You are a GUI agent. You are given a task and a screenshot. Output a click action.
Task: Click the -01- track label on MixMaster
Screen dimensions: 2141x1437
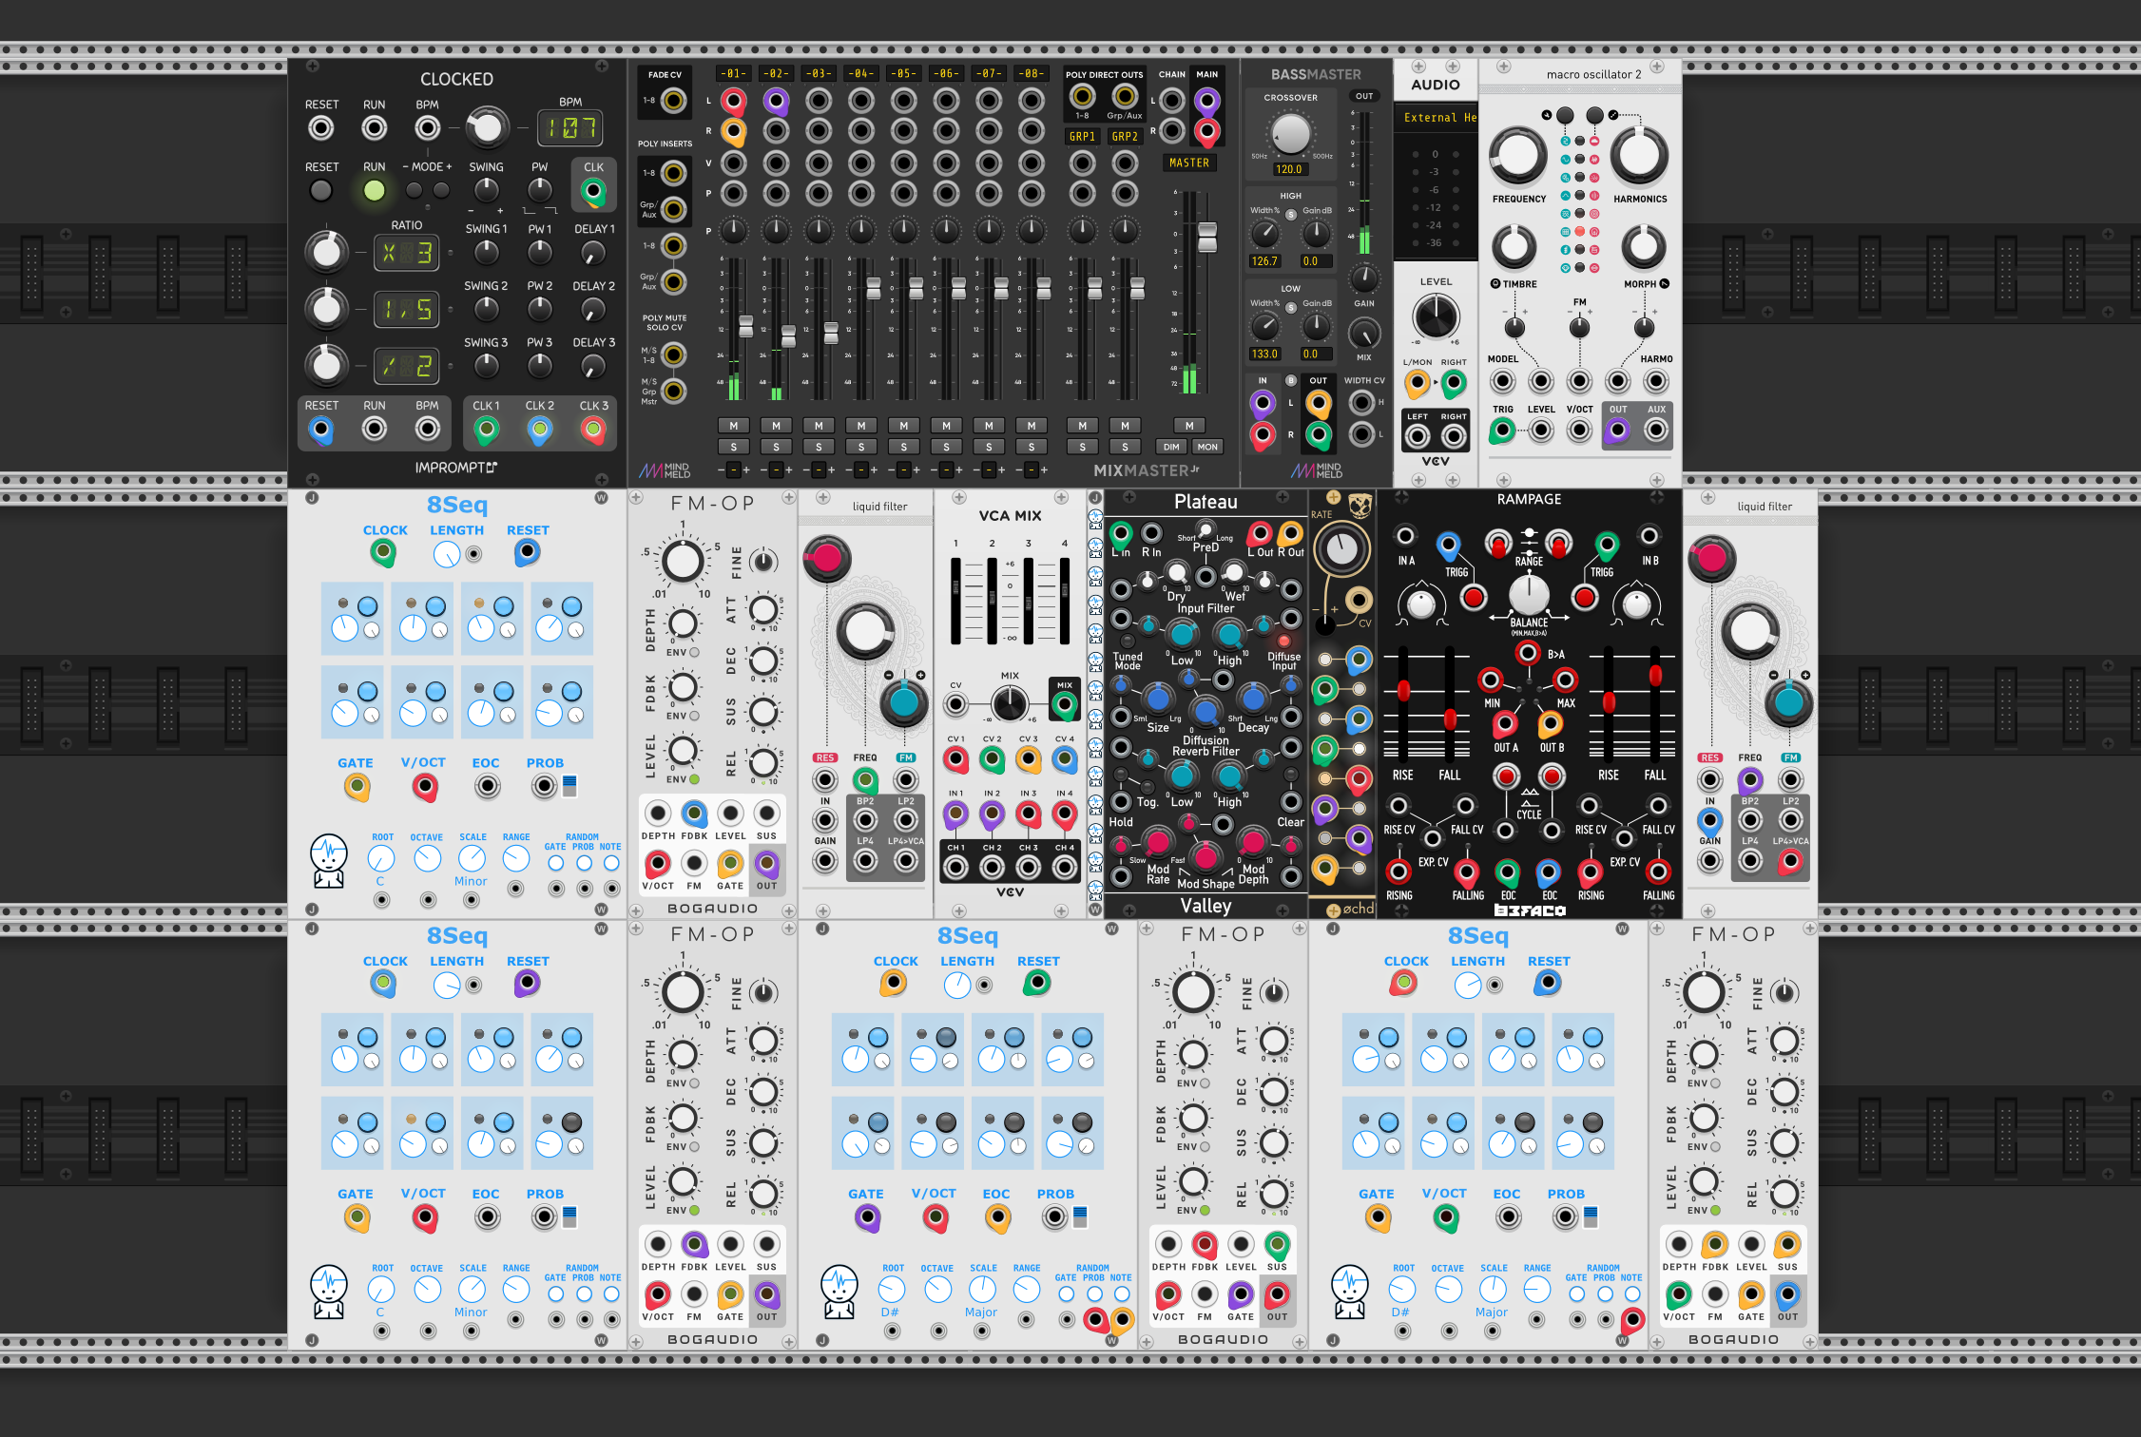(x=733, y=73)
